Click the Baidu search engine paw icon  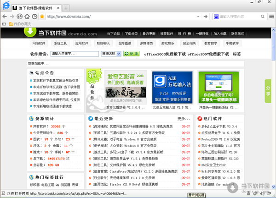pyautogui.click(x=215, y=17)
